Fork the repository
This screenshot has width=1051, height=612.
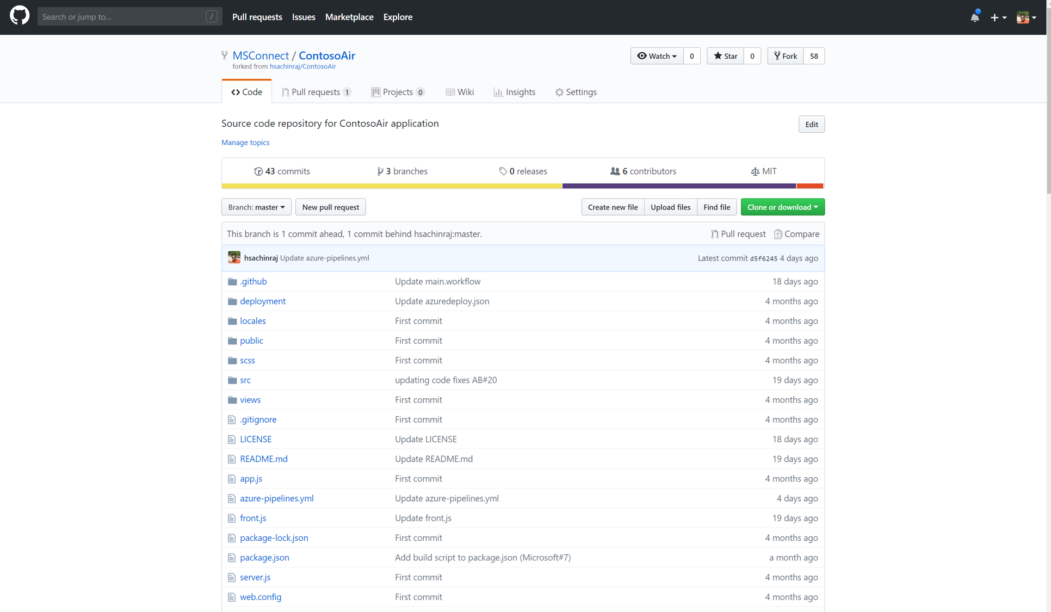tap(785, 56)
